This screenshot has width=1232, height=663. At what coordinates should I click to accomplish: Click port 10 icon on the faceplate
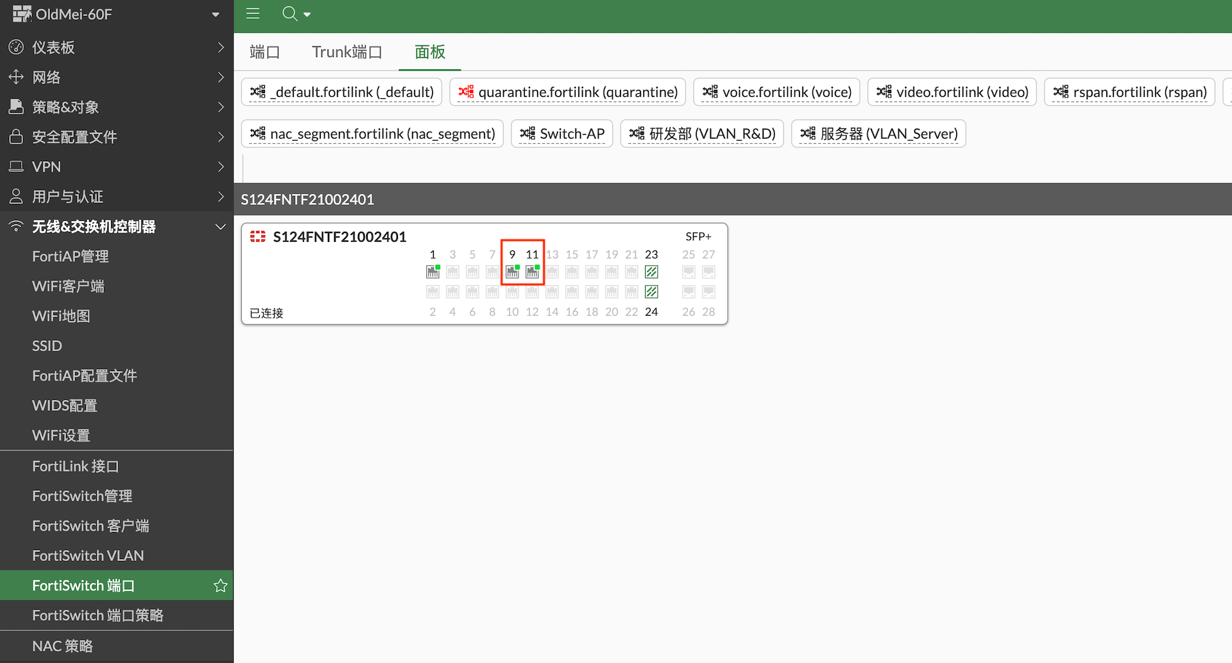(513, 292)
